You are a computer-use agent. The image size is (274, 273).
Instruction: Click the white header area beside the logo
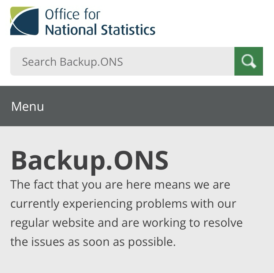point(216,21)
